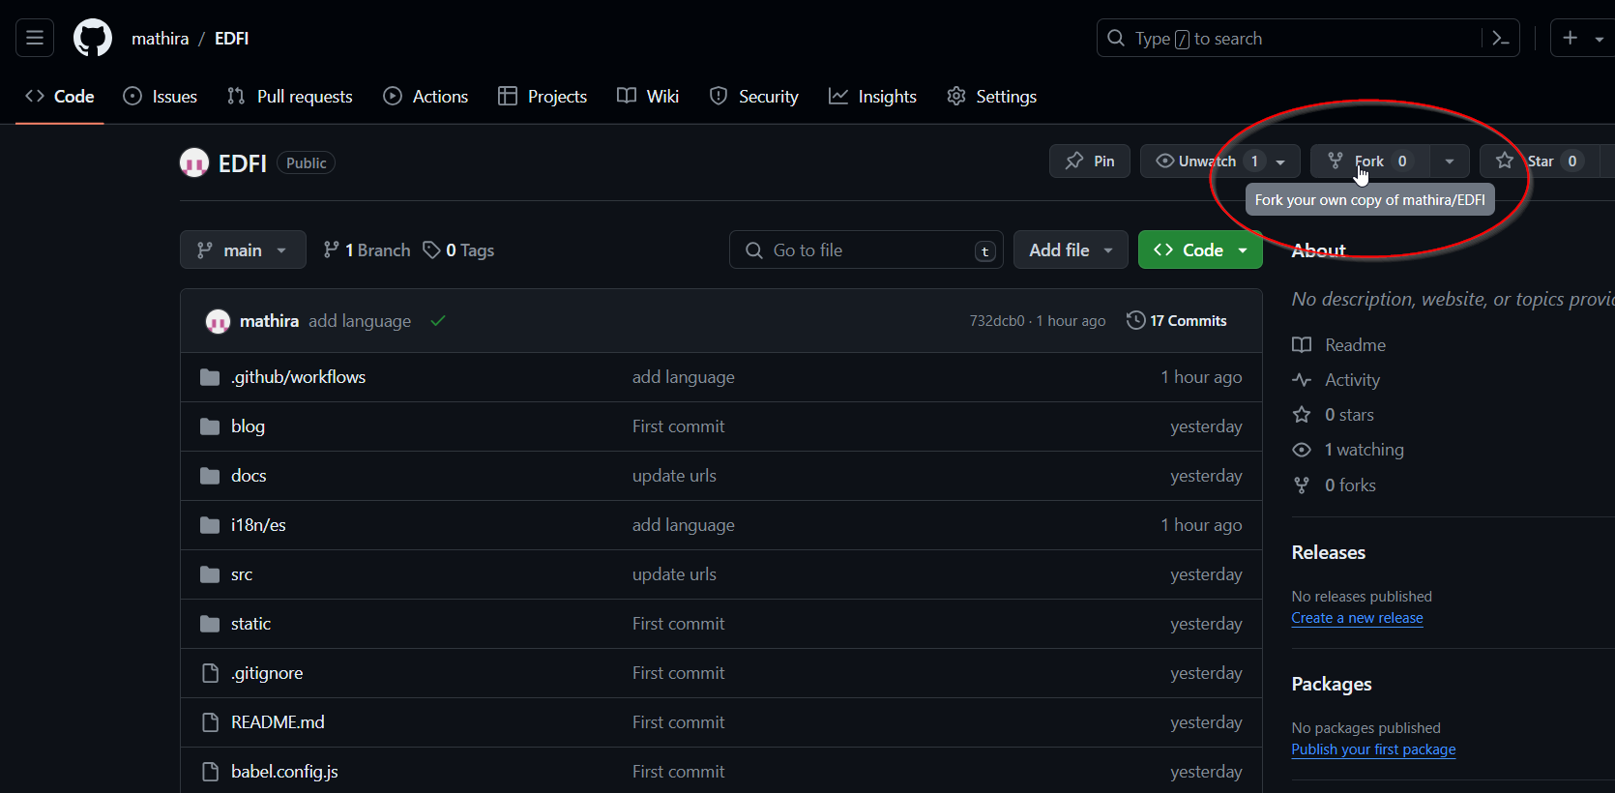Viewport: 1615px width, 793px height.
Task: Switch to the Code tab
Action: point(60,97)
